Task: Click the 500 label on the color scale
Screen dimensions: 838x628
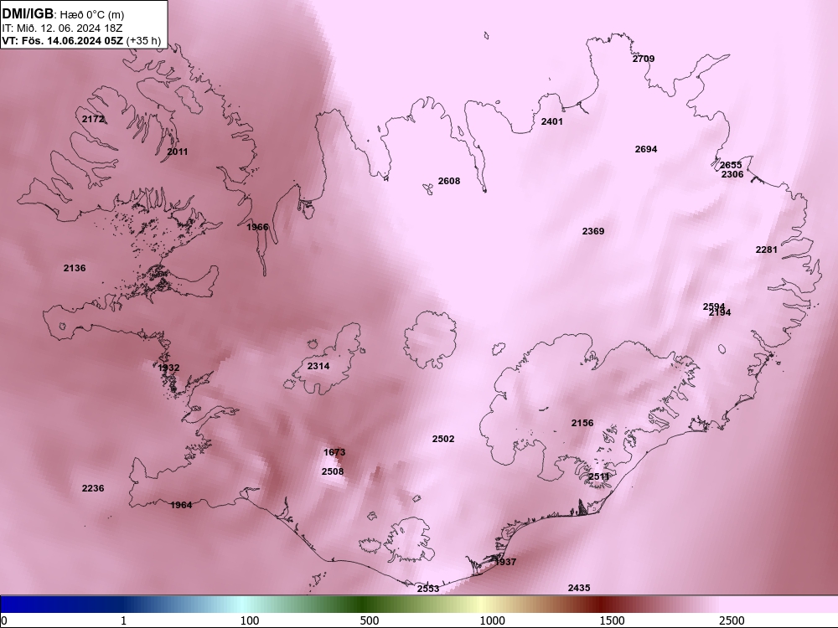Action: (x=370, y=620)
